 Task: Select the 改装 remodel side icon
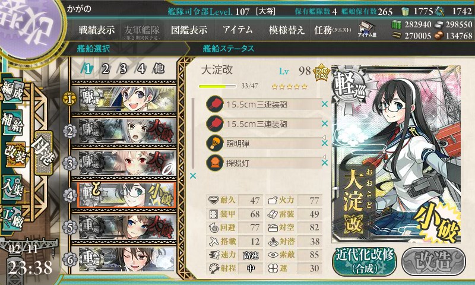tap(14, 155)
